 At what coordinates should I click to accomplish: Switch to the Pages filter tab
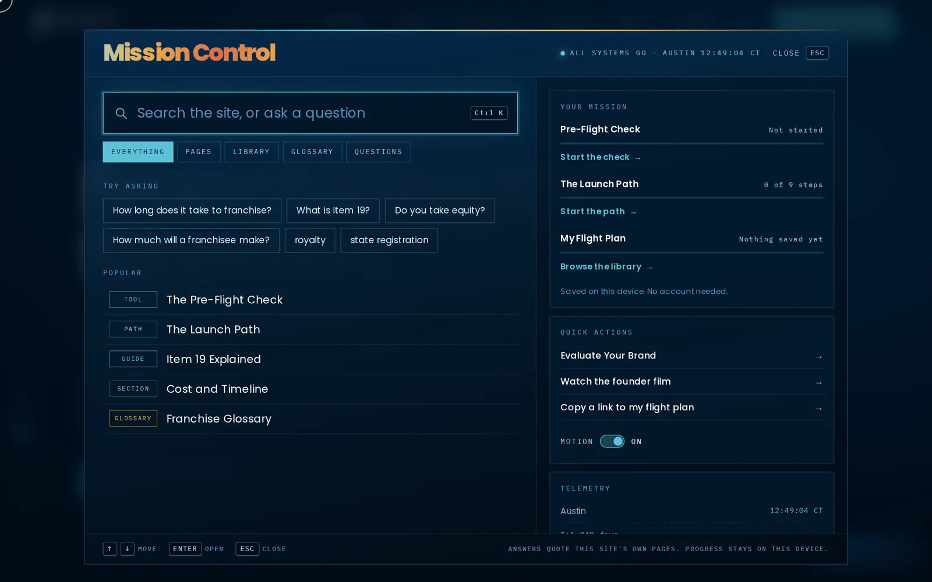point(199,152)
